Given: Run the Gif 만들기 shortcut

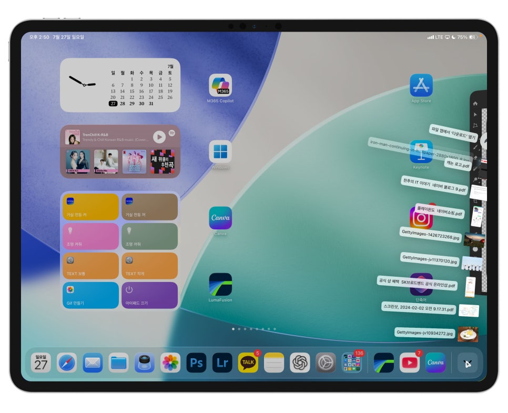Looking at the screenshot, I should (90, 295).
